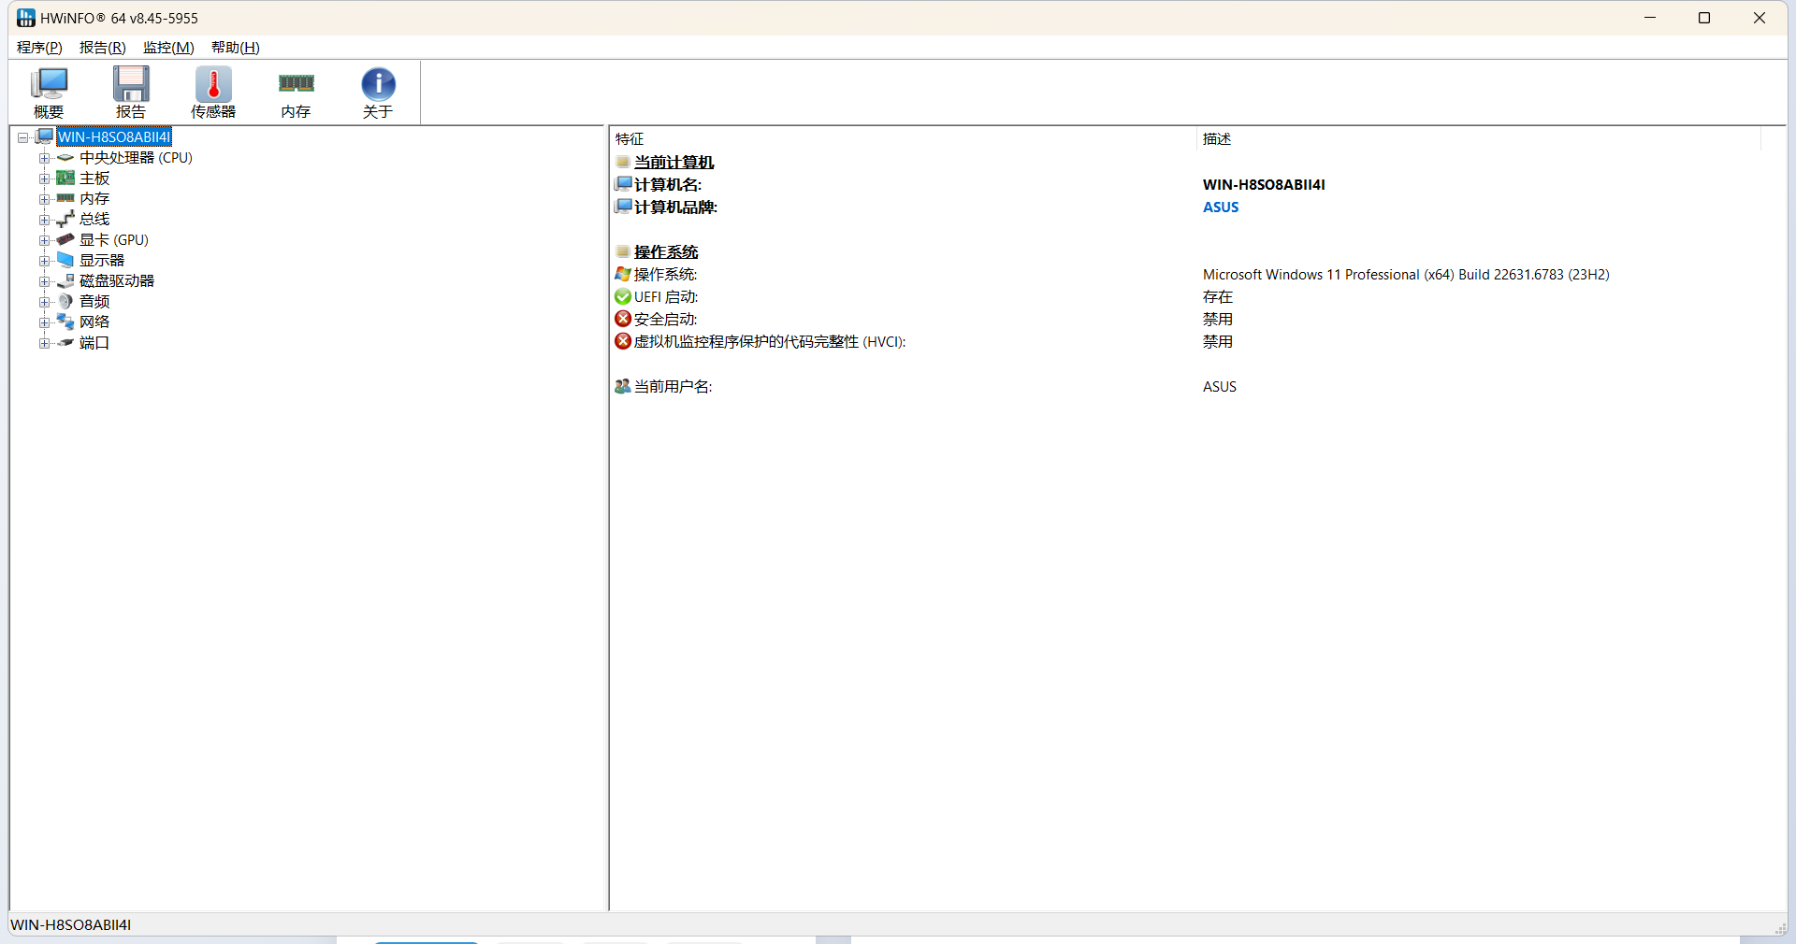Collapse the WIN-H8SO8ABII4I root tree node
1796x944 pixels.
(23, 137)
